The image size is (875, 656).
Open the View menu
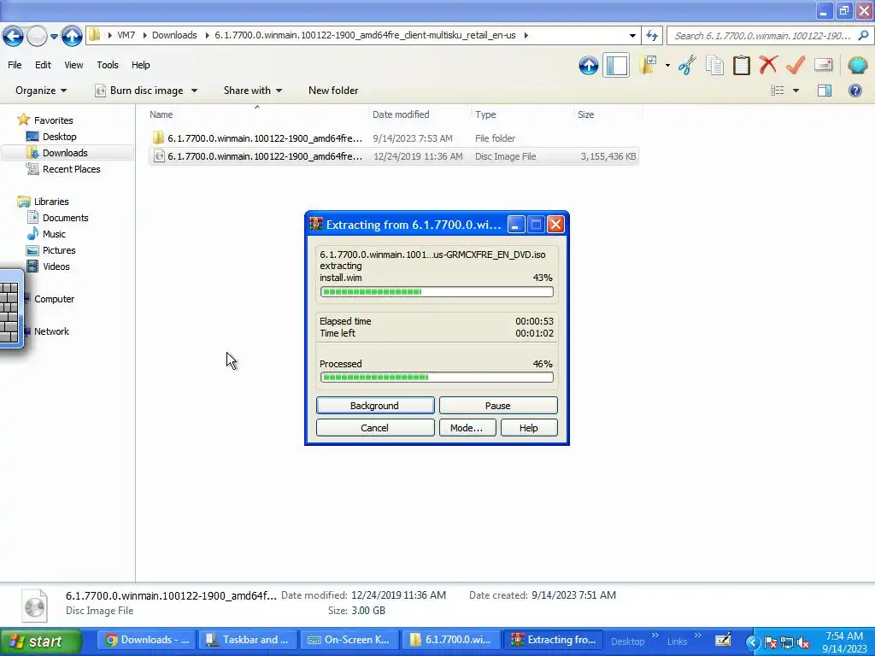73,65
